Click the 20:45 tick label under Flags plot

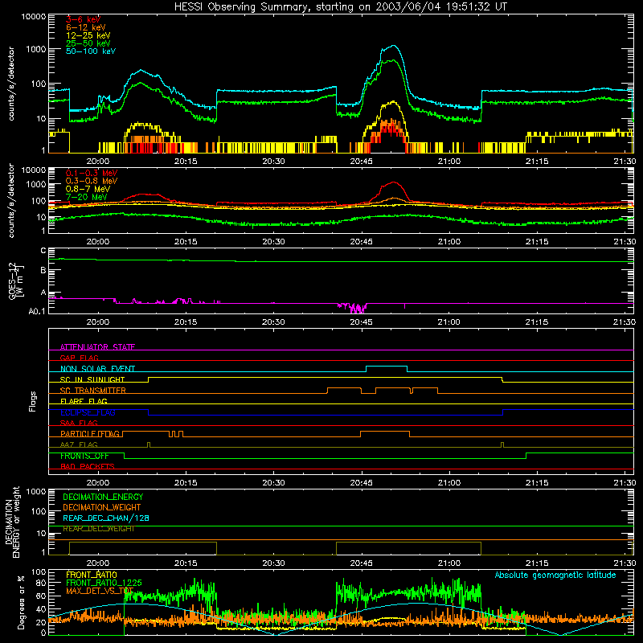pyautogui.click(x=361, y=483)
